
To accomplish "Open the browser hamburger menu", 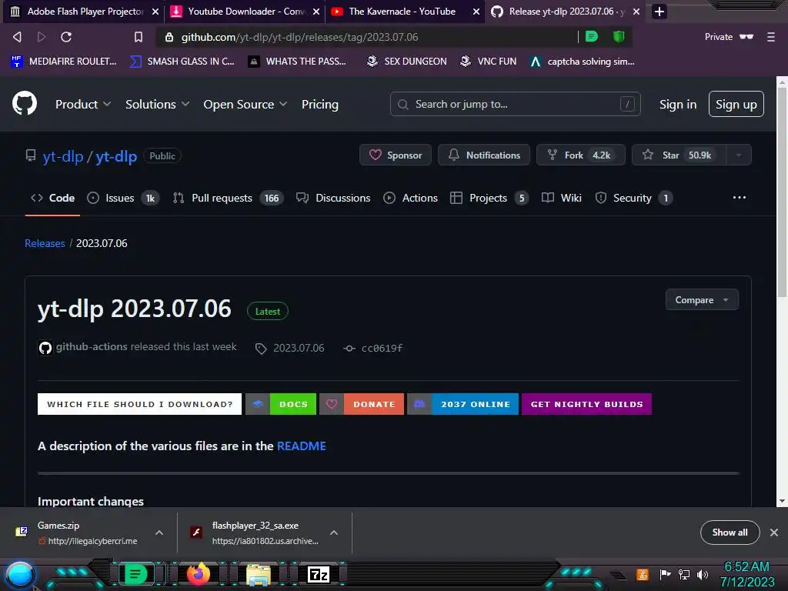I will (x=771, y=37).
